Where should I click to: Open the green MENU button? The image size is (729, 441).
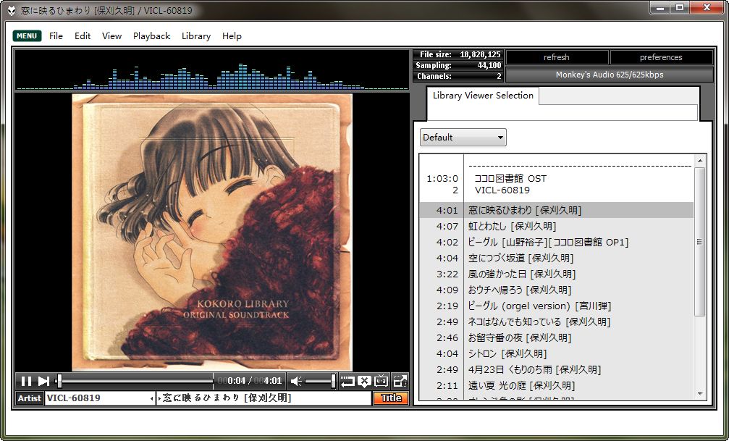(x=27, y=35)
